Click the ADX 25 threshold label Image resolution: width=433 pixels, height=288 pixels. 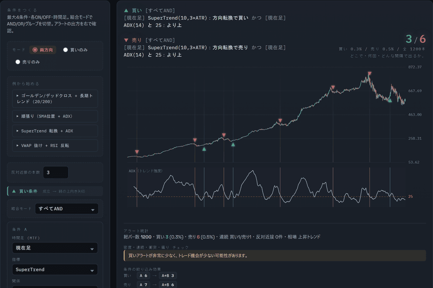[x=411, y=196]
